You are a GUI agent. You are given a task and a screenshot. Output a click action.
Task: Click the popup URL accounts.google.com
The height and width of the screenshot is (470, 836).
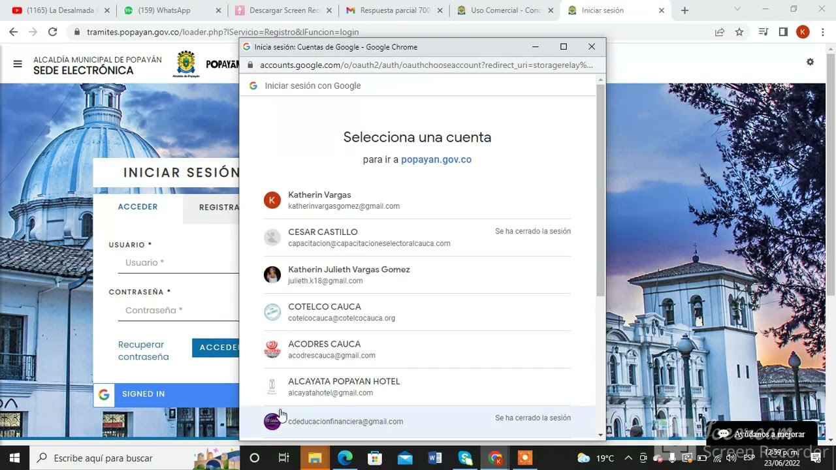pos(426,65)
